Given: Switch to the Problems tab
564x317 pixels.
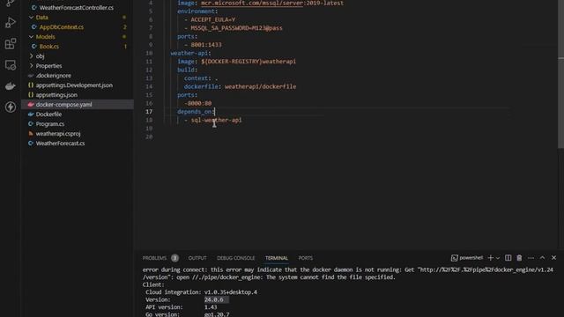Looking at the screenshot, I should pos(155,258).
